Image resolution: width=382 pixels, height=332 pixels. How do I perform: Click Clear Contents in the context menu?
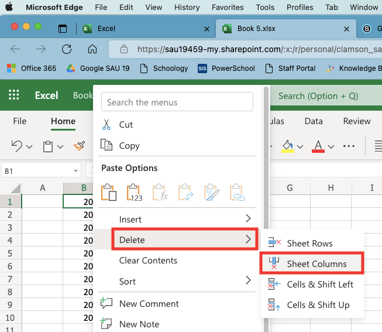coord(148,261)
